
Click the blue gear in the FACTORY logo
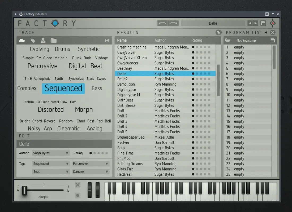point(55,23)
